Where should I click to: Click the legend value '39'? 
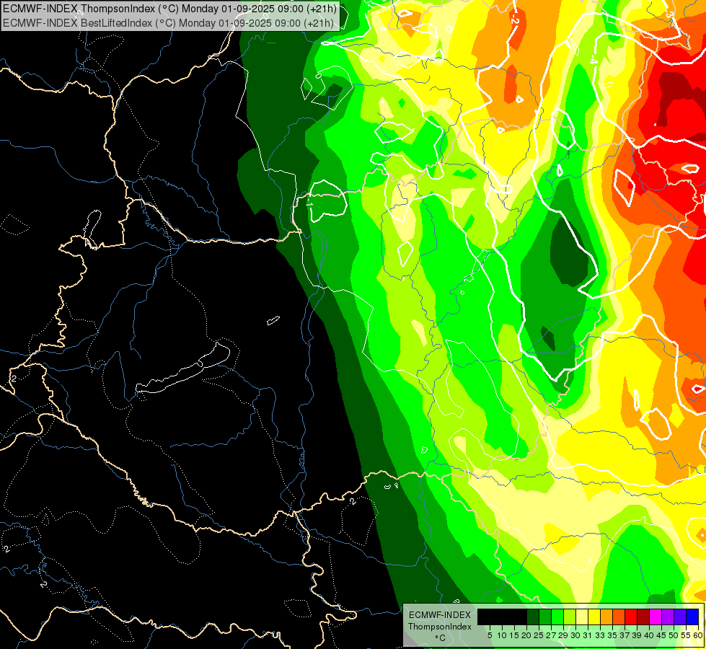coord(637,635)
